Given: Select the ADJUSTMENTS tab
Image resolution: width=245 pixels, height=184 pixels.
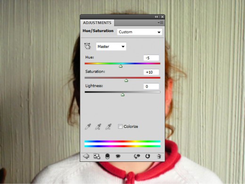Looking at the screenshot, I should 97,23.
